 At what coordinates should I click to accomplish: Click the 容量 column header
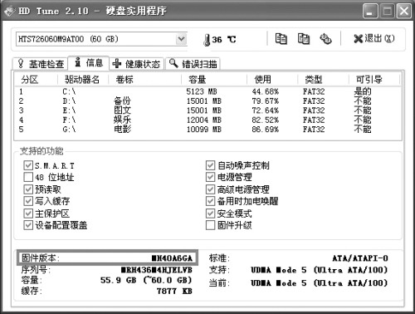coord(214,80)
